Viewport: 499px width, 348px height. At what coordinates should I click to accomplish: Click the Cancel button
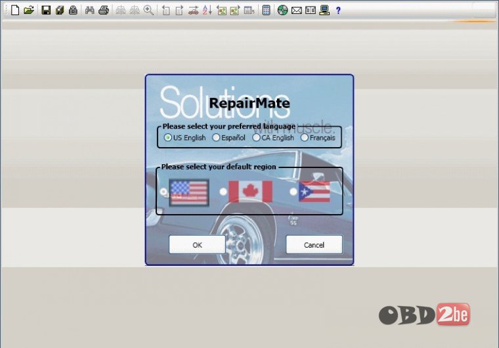[314, 244]
